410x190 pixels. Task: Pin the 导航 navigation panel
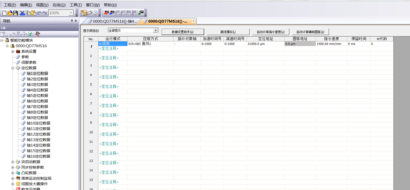(x=72, y=21)
